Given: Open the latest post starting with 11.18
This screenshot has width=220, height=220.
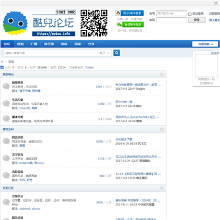Looking at the screenshot, I should 138,174.
